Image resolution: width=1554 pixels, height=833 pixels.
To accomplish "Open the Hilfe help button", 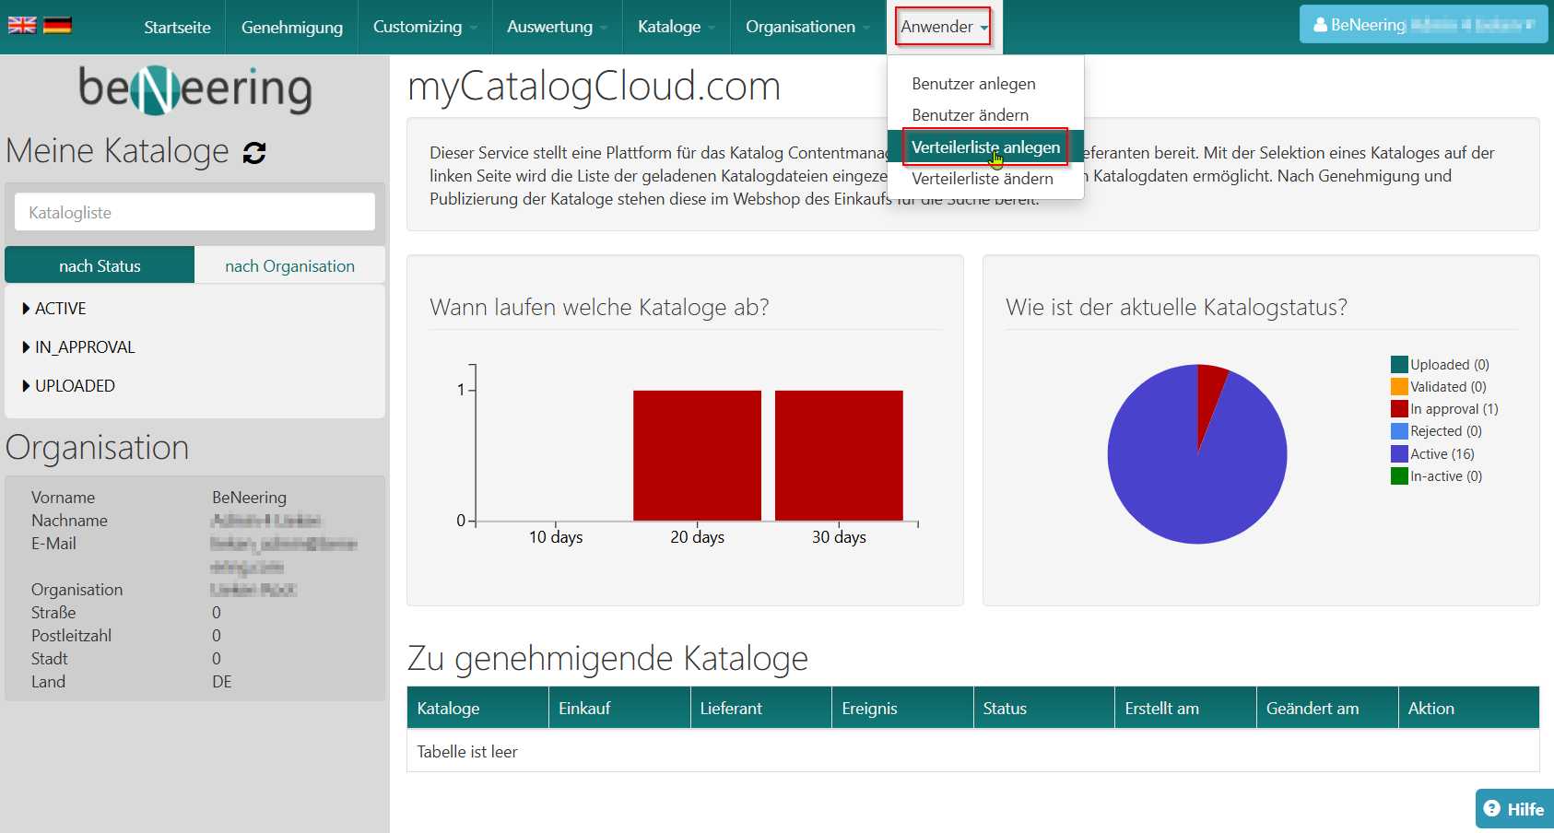I will click(1513, 809).
